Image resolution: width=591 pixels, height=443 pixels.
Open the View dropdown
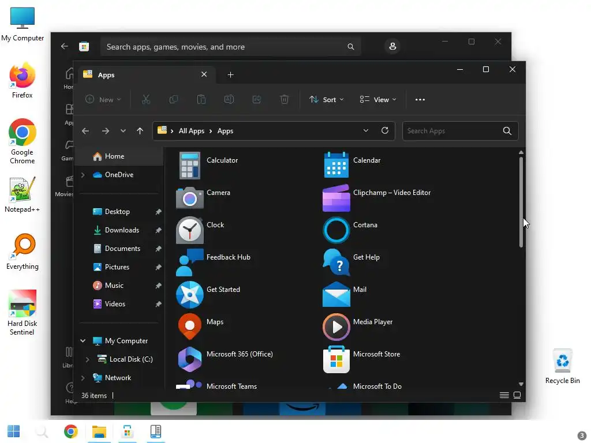[x=378, y=99]
